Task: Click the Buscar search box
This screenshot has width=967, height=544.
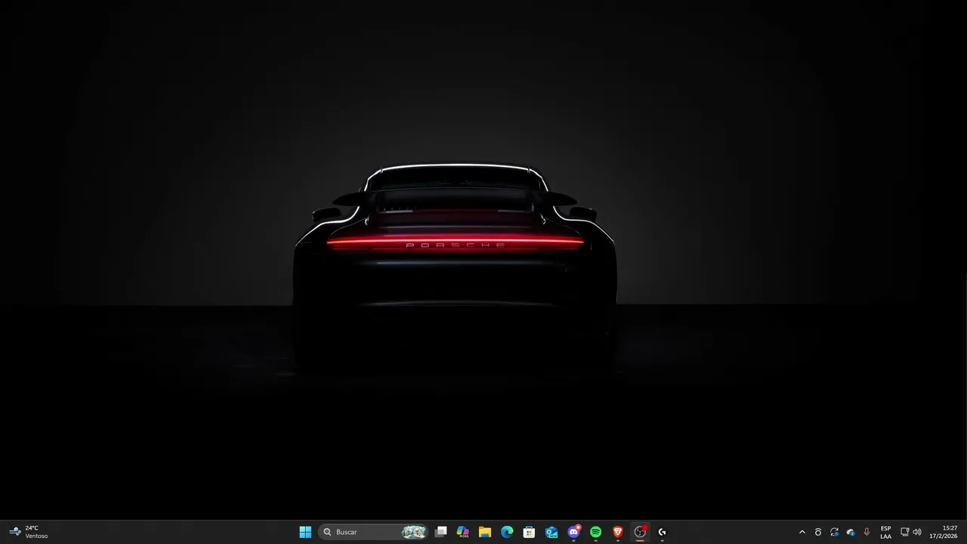Action: click(374, 532)
